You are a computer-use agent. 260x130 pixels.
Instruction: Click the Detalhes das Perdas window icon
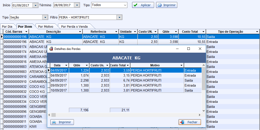51,49
